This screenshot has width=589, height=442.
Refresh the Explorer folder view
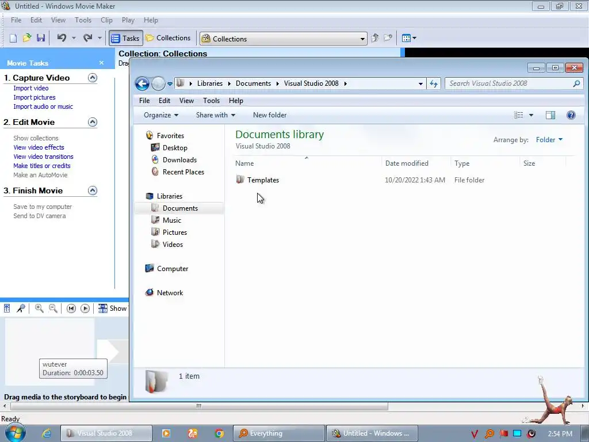pos(434,83)
